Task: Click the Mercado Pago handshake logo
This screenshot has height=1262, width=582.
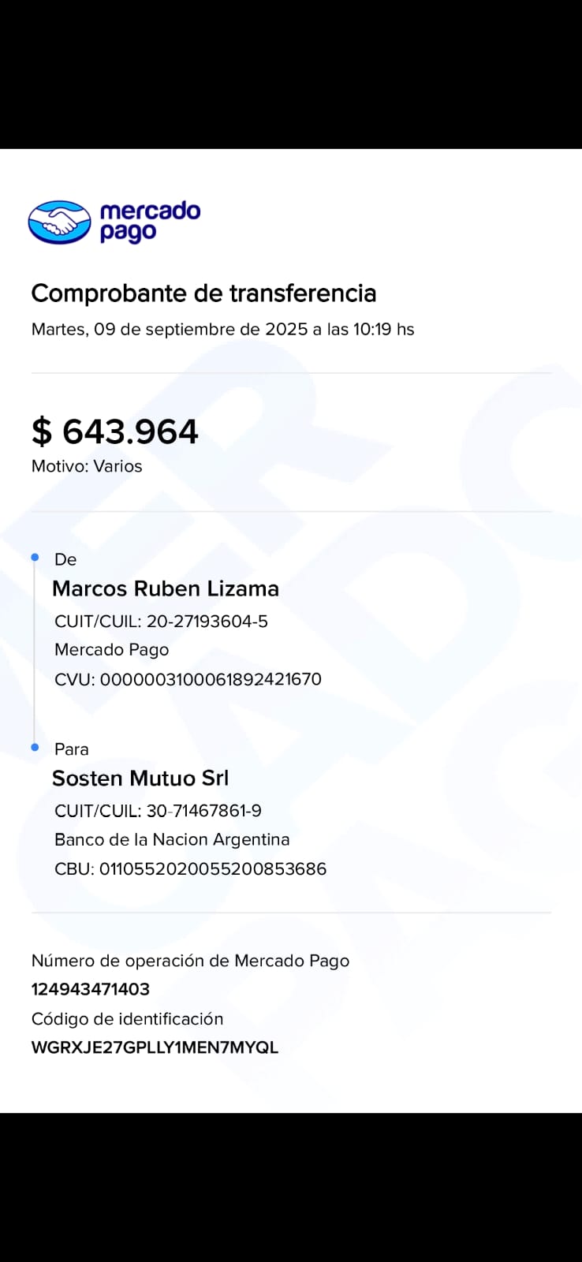Action: click(x=59, y=222)
